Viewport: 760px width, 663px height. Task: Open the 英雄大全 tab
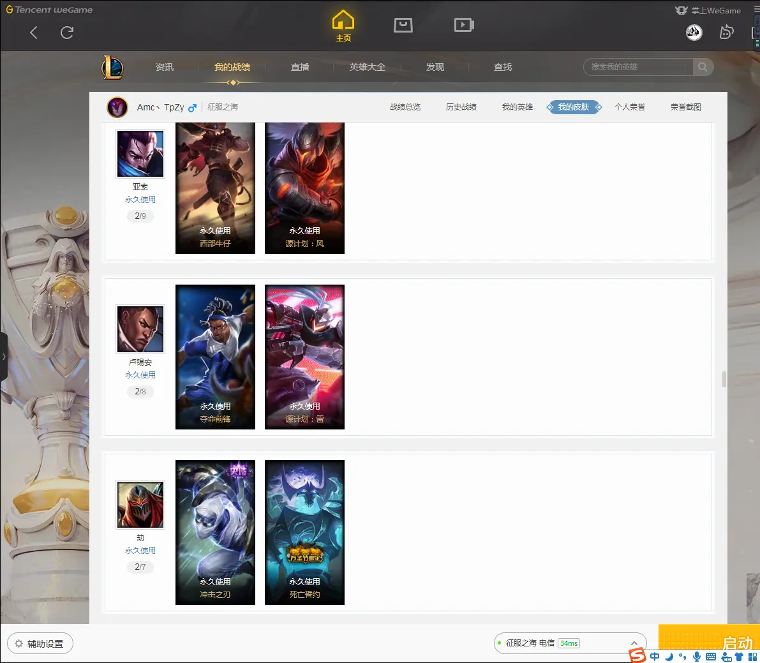[x=368, y=67]
